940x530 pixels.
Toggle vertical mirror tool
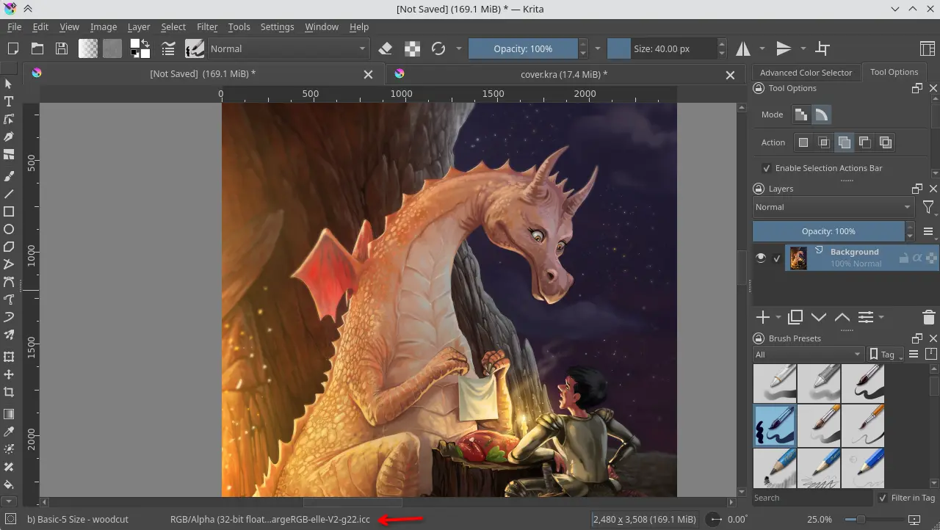(x=784, y=48)
